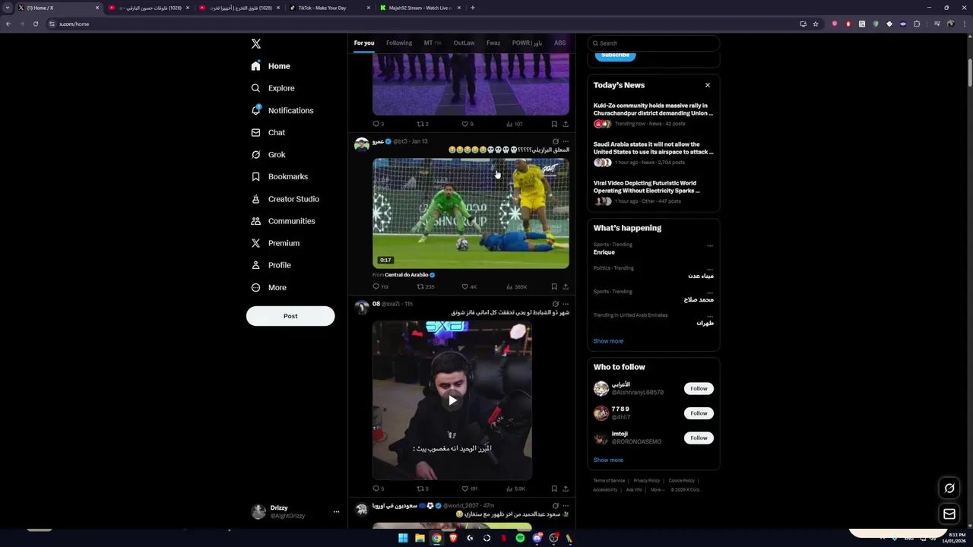Click the Subscribe button
This screenshot has height=547, width=973.
tap(616, 55)
